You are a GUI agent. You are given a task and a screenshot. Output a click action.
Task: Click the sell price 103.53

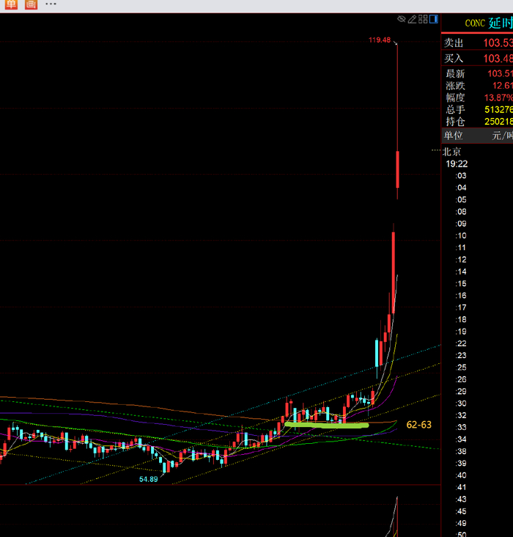[498, 43]
